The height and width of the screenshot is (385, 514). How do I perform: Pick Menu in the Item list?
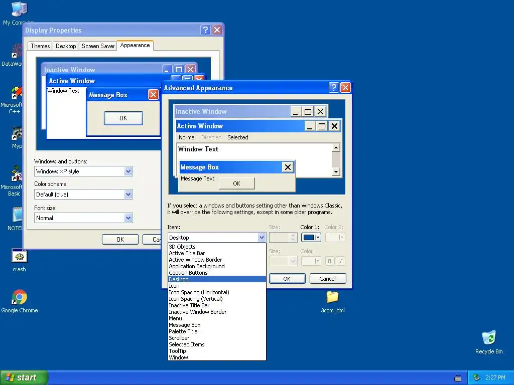(x=217, y=318)
